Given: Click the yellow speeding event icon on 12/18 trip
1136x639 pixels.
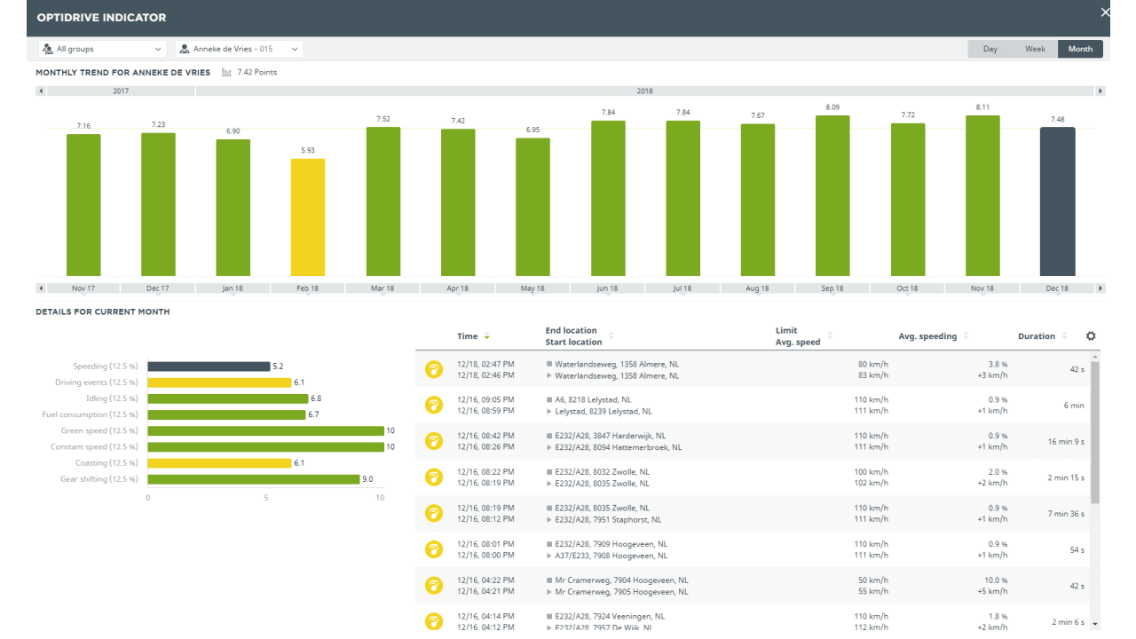Looking at the screenshot, I should pos(434,368).
